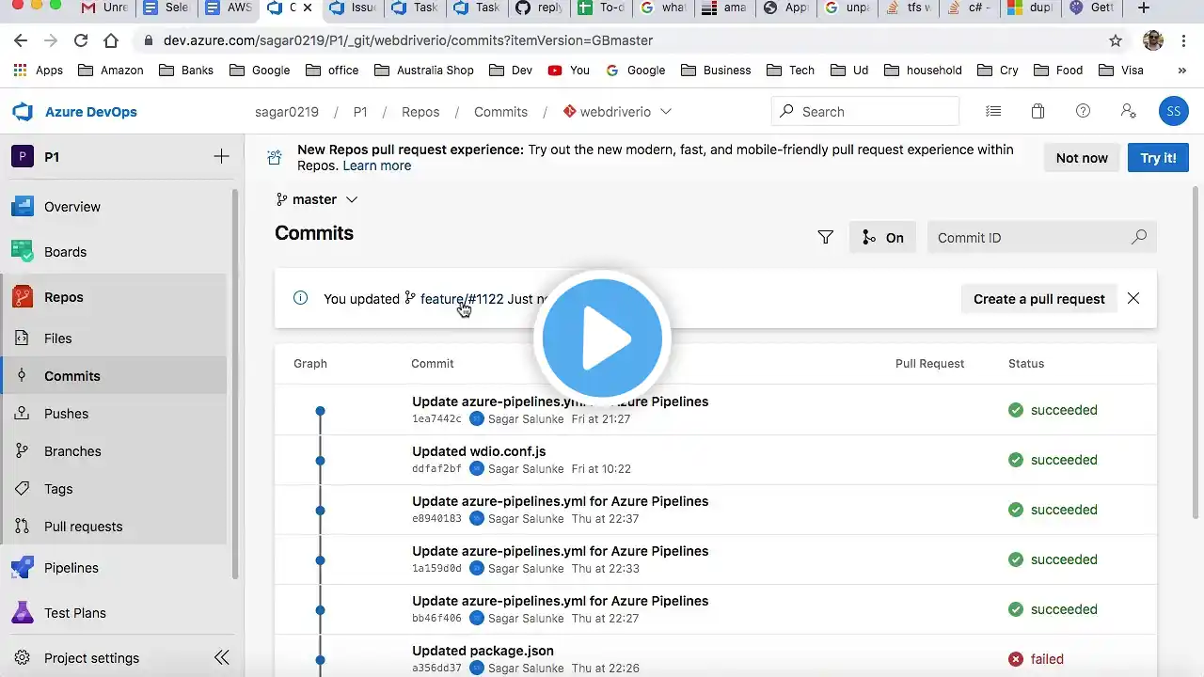
Task: Open the webdriverio repository dropdown
Action: tap(617, 111)
